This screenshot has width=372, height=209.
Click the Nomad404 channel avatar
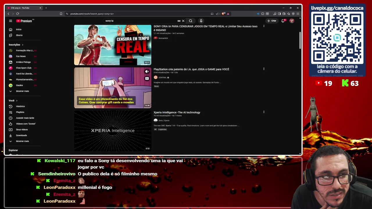point(155,38)
